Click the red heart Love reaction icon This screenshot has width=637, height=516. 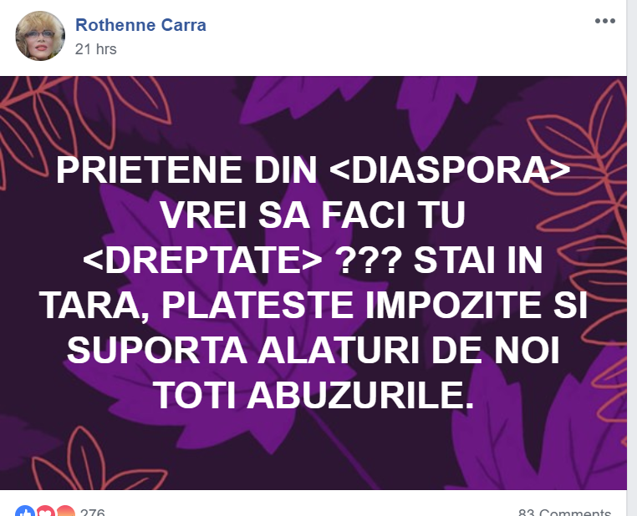tap(45, 511)
